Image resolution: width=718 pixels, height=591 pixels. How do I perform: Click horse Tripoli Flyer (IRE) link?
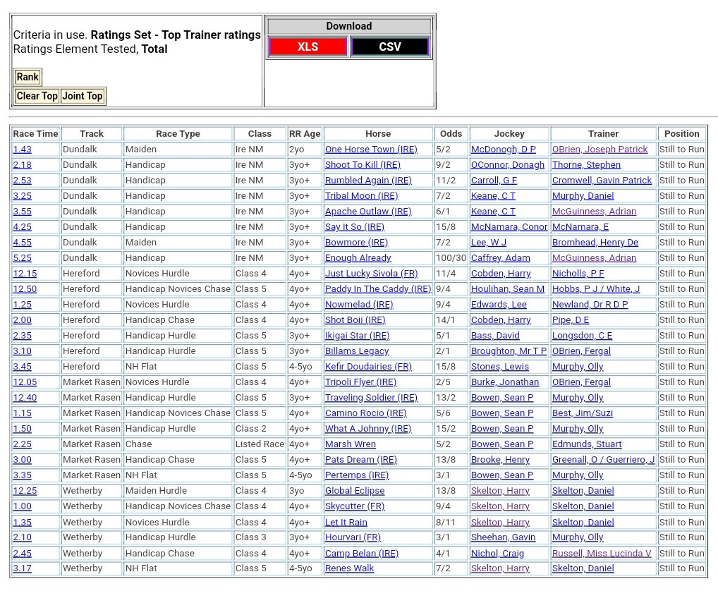tap(360, 382)
